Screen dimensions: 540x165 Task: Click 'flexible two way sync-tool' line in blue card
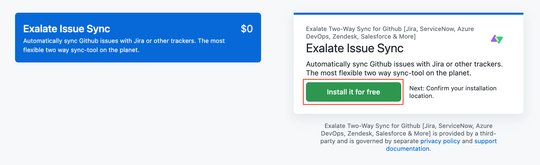click(x=81, y=50)
